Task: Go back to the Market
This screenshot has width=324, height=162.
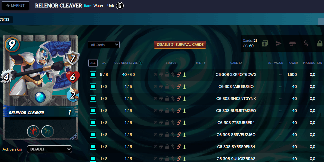Action: tap(15, 6)
